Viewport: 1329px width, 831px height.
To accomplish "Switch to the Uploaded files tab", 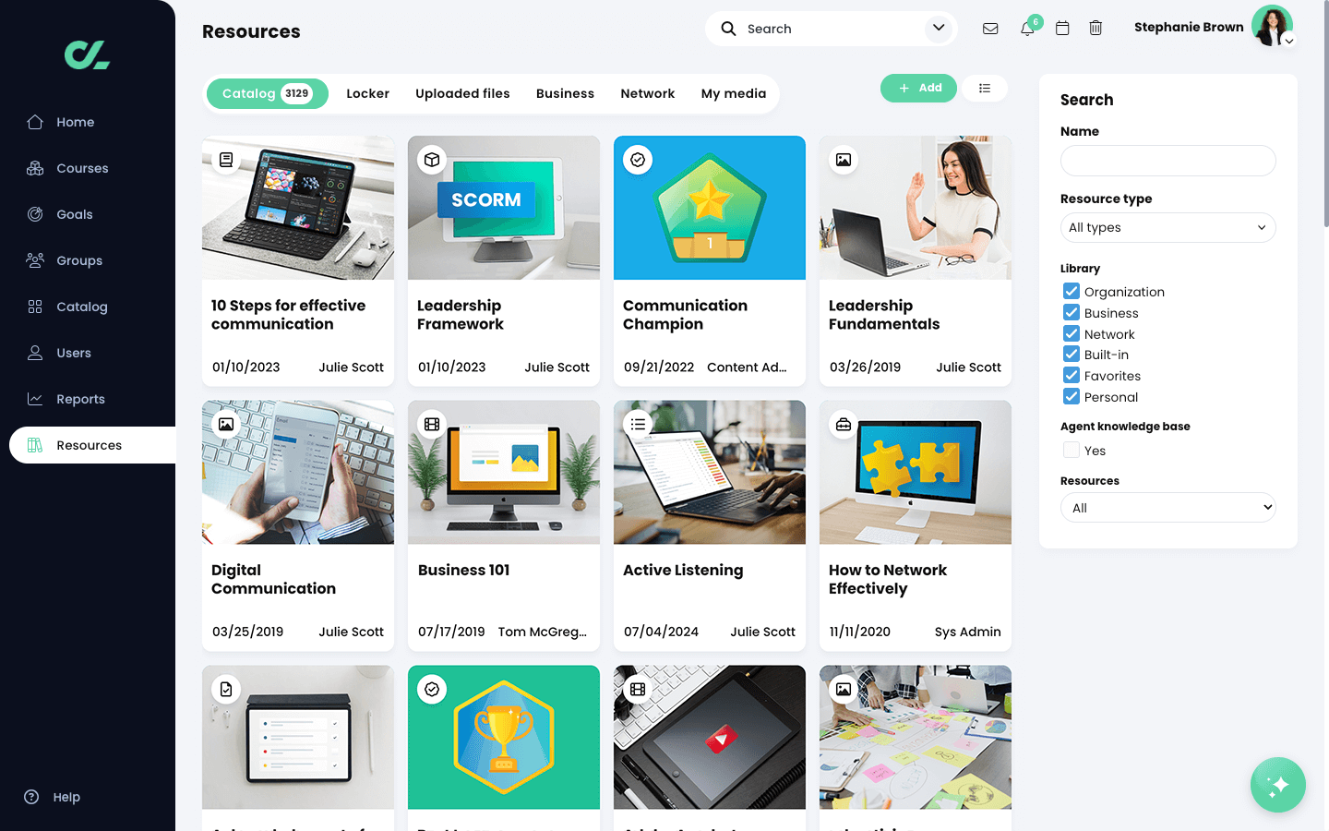I will coord(462,93).
